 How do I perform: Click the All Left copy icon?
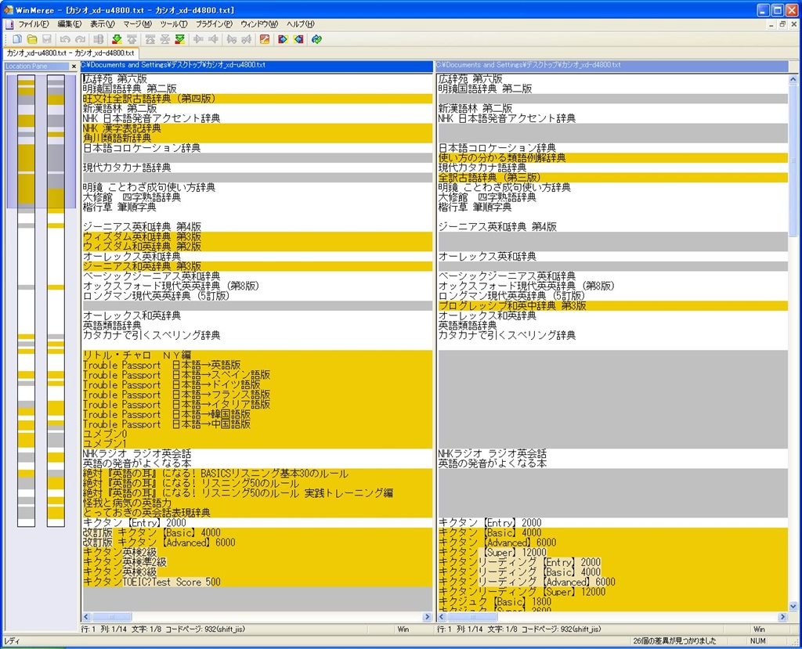coord(298,39)
